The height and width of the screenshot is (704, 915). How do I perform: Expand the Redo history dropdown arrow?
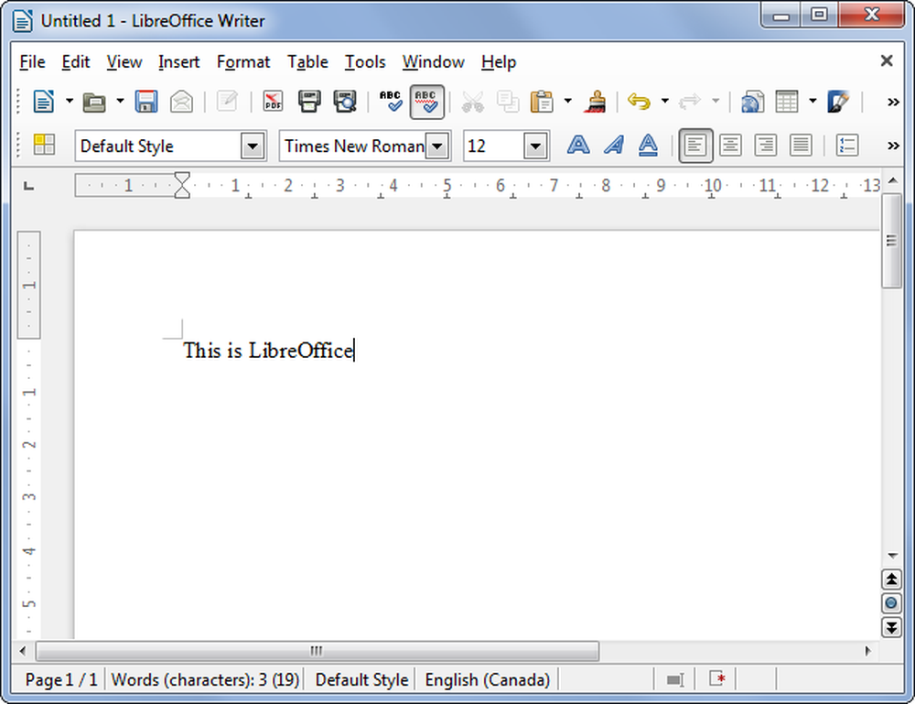pos(716,102)
